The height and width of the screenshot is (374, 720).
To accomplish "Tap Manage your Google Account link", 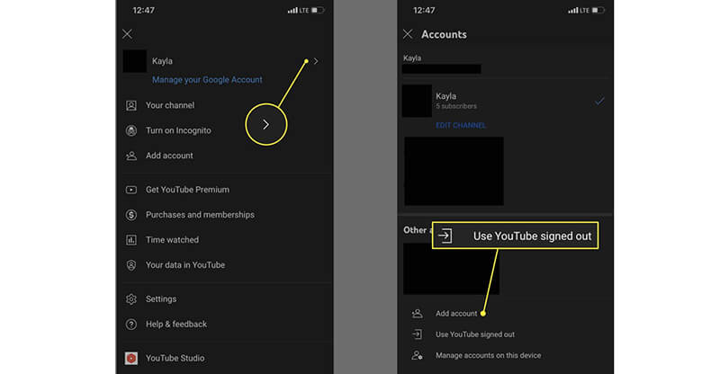I will point(207,80).
